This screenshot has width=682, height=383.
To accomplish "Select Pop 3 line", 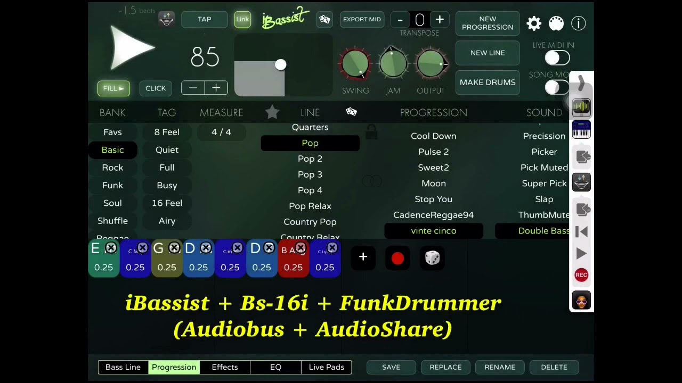I will pyautogui.click(x=310, y=174).
